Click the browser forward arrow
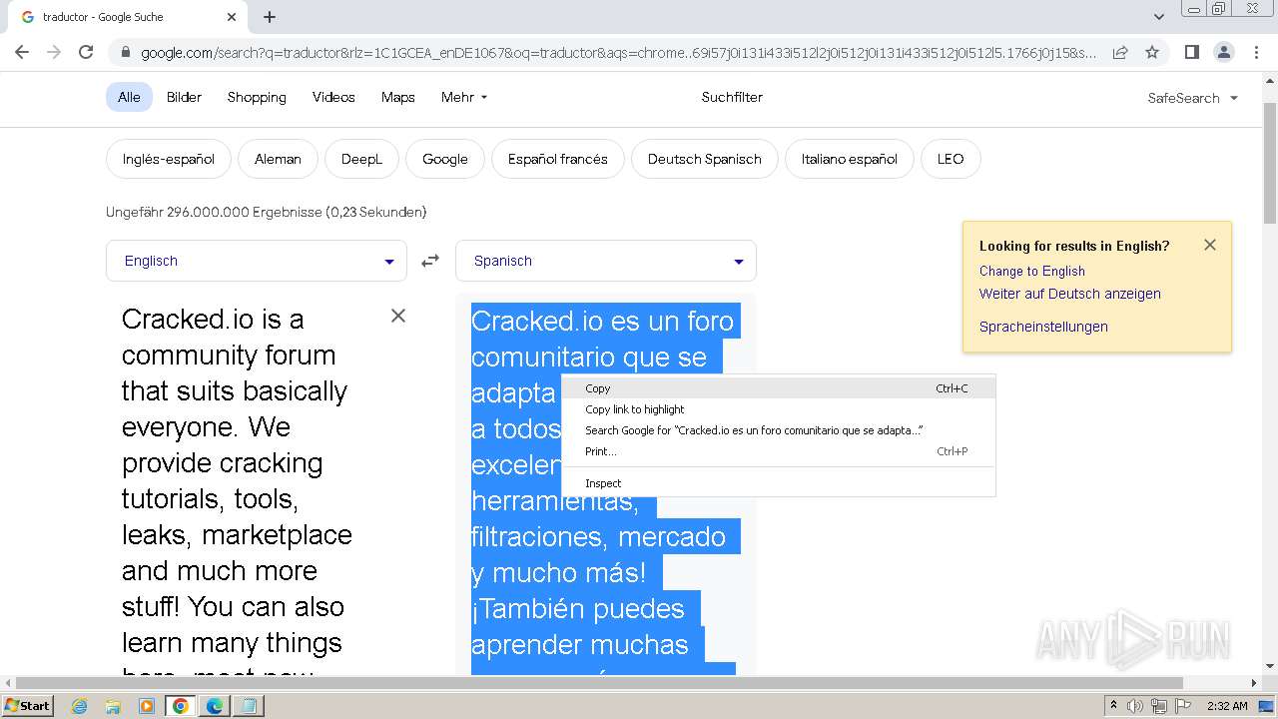This screenshot has width=1278, height=719. coord(54,52)
